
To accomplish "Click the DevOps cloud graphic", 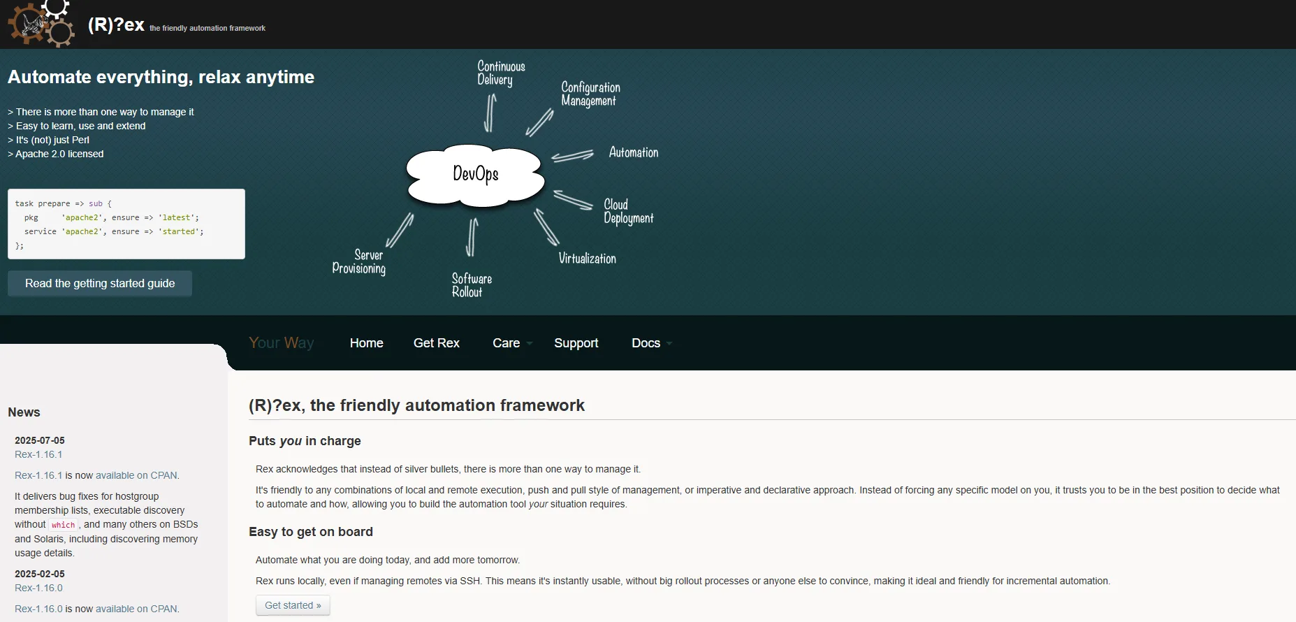I will pyautogui.click(x=475, y=175).
